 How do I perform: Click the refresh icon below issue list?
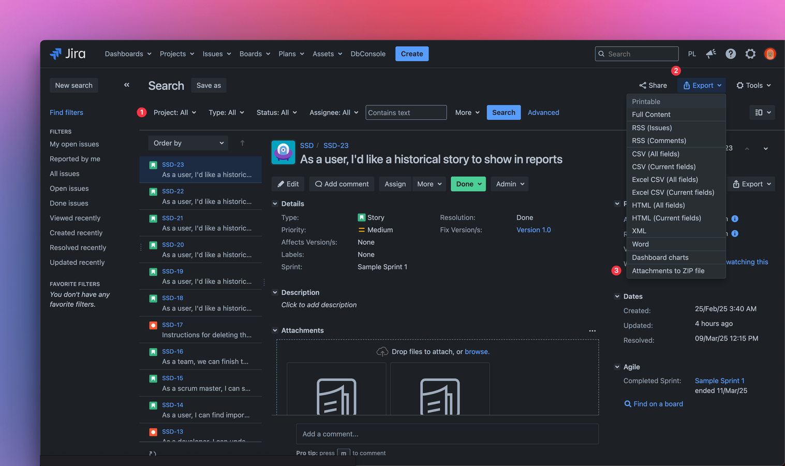coord(153,454)
